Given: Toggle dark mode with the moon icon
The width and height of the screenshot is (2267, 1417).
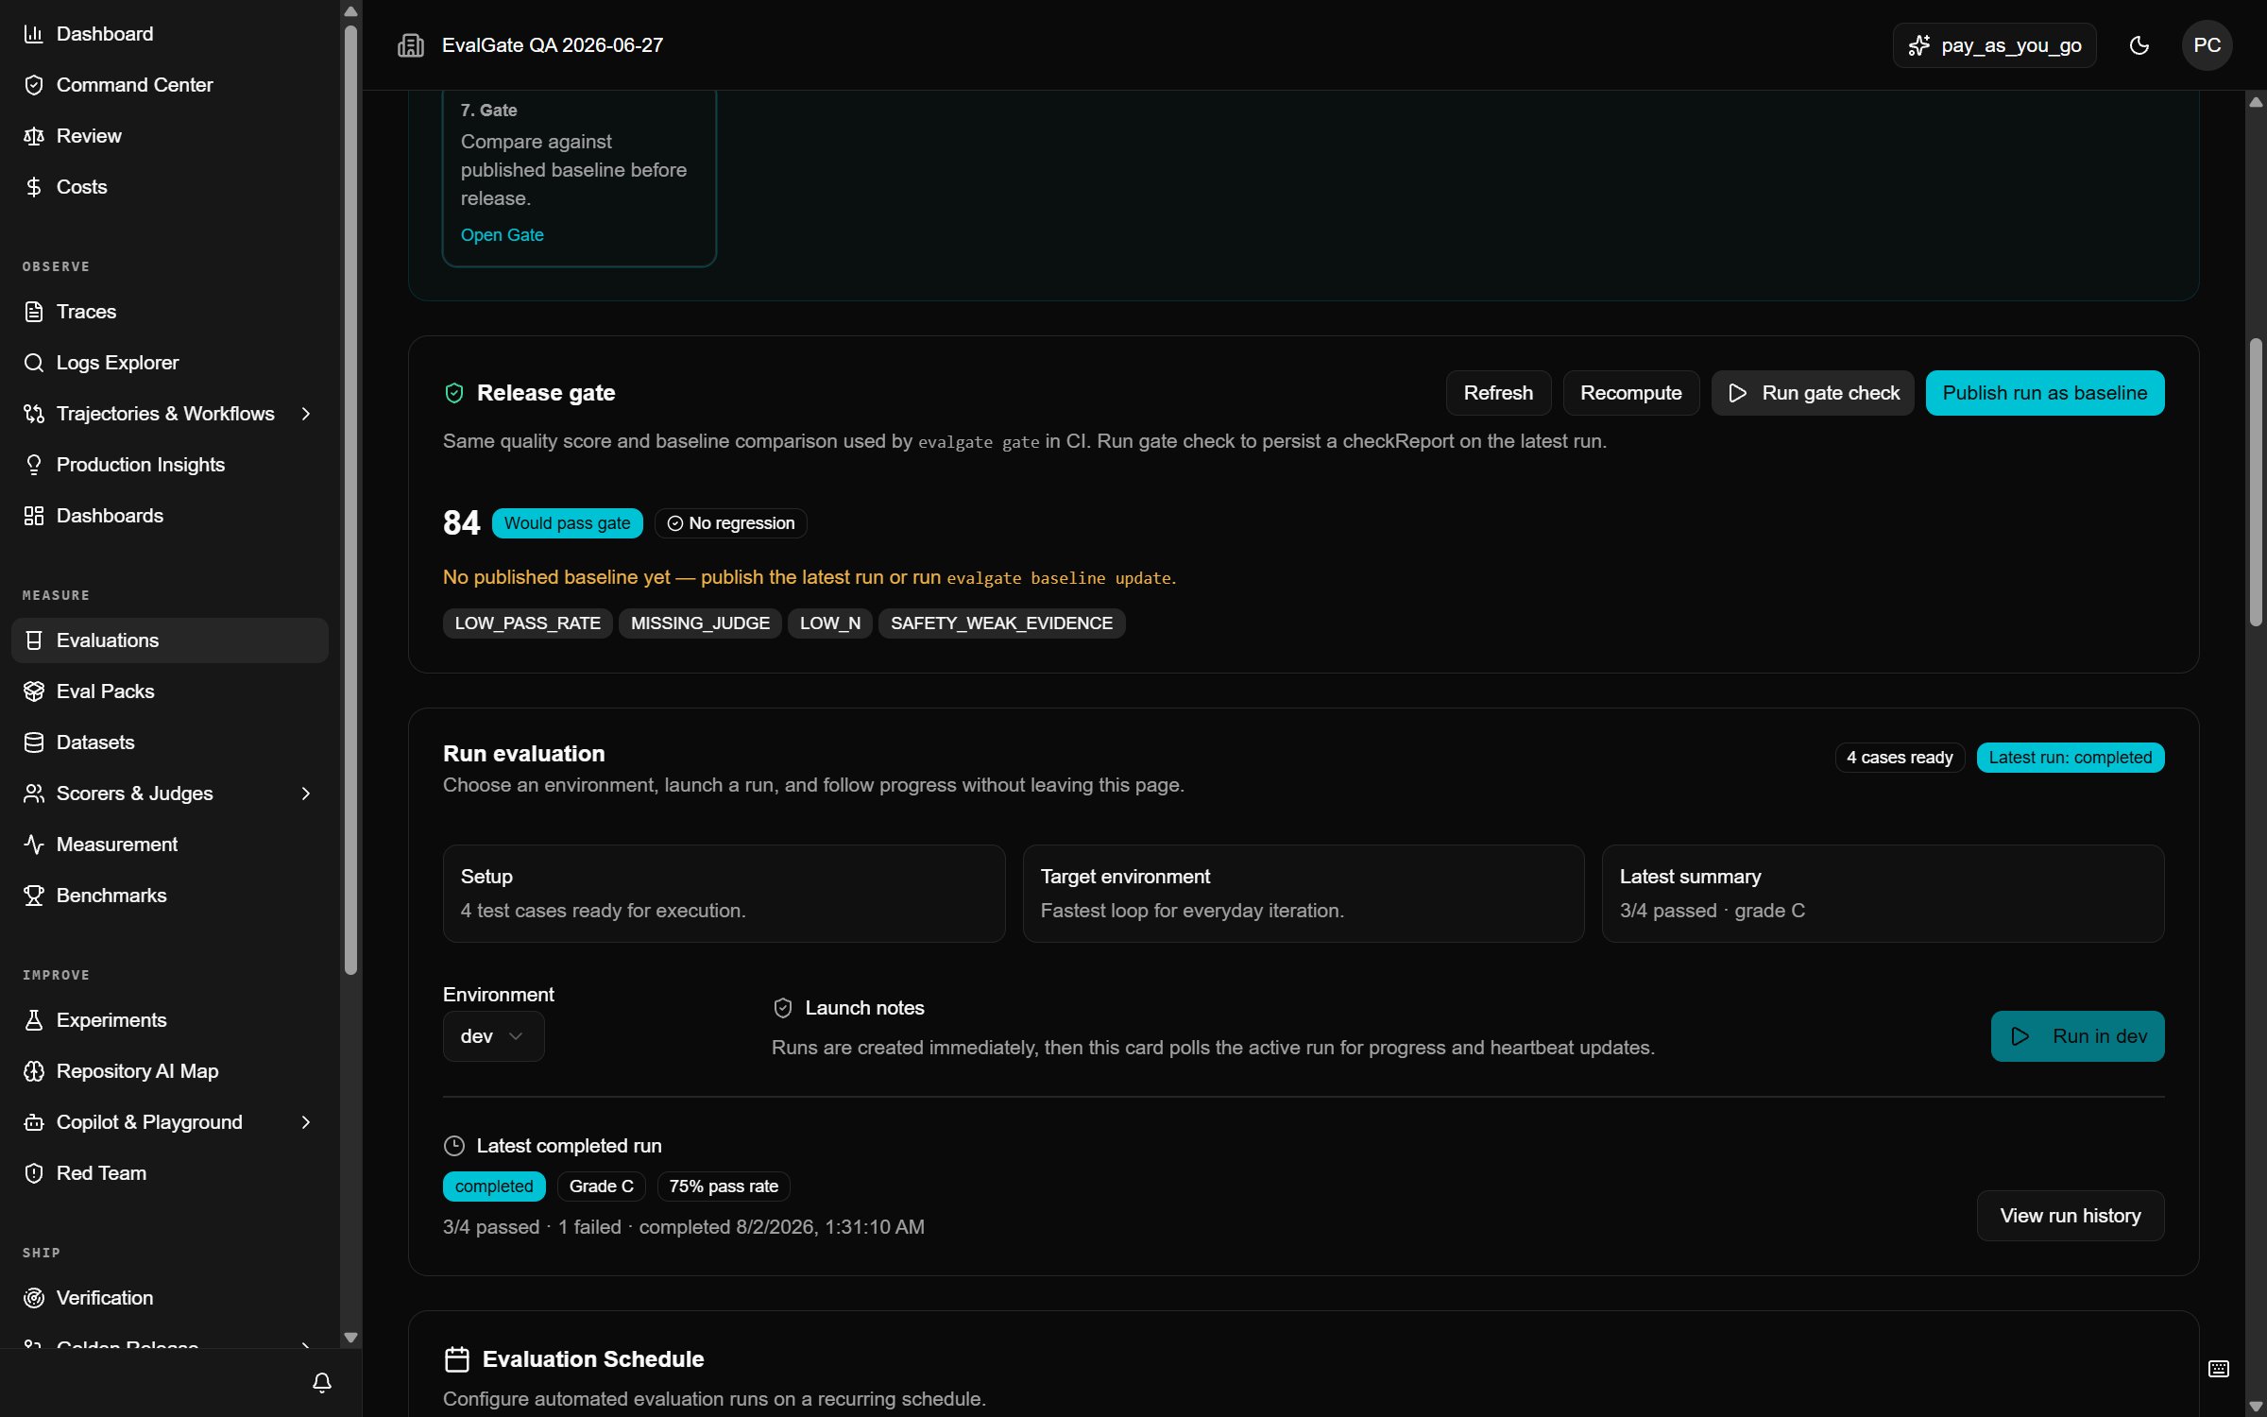Looking at the screenshot, I should point(2139,45).
